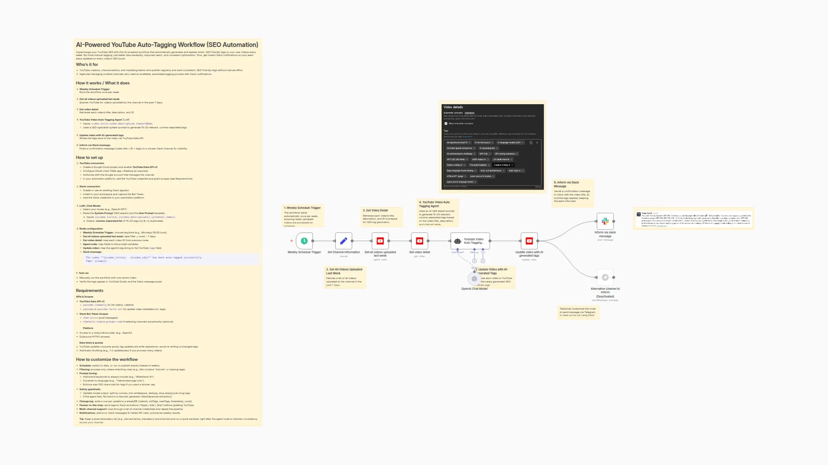
Task: Open the Weekly Schedule Trigger clock node
Action: 304,241
